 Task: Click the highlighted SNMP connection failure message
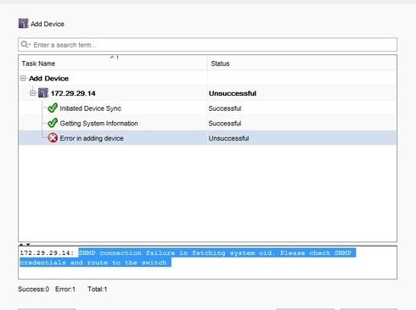pyautogui.click(x=188, y=257)
